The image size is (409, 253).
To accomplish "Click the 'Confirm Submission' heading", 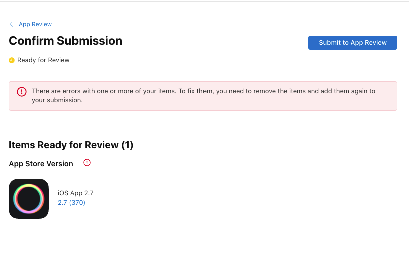I will click(66, 41).
